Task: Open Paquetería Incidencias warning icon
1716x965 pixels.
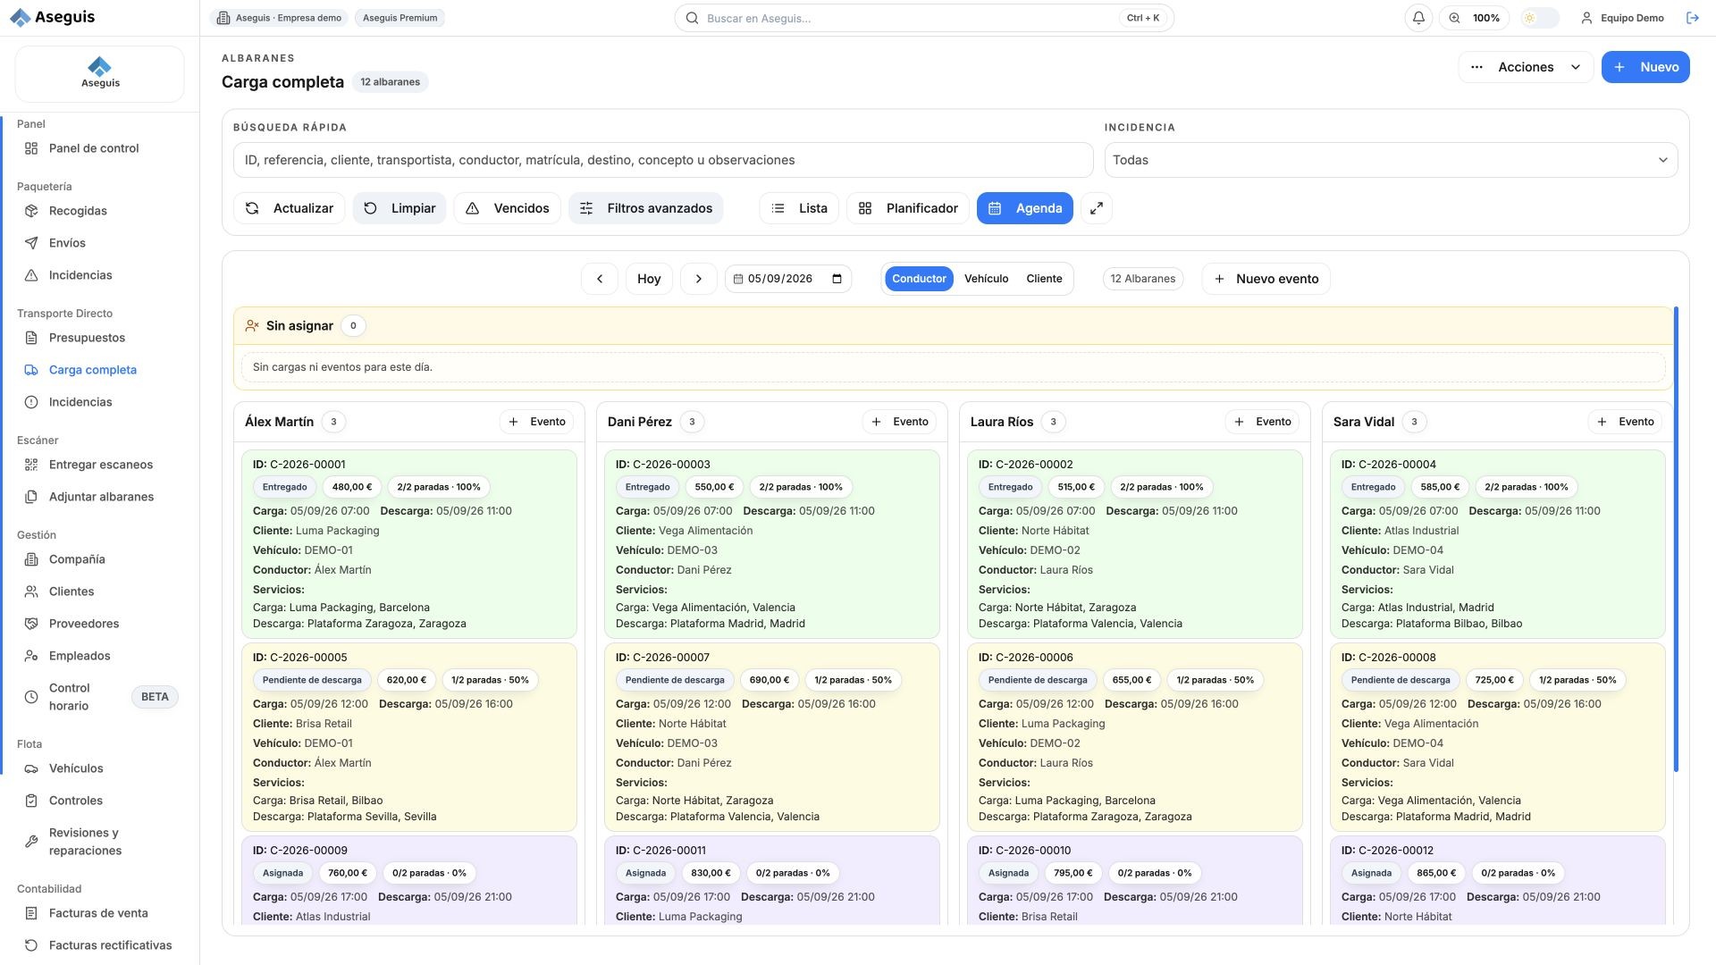Action: [31, 275]
